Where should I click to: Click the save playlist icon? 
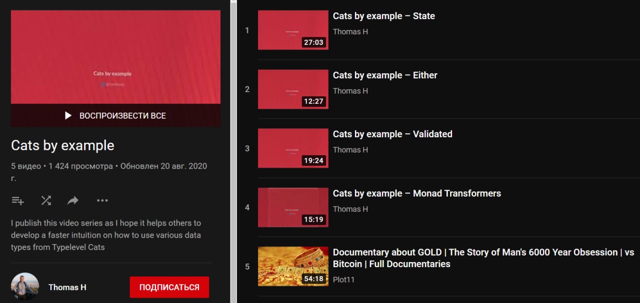(x=17, y=201)
